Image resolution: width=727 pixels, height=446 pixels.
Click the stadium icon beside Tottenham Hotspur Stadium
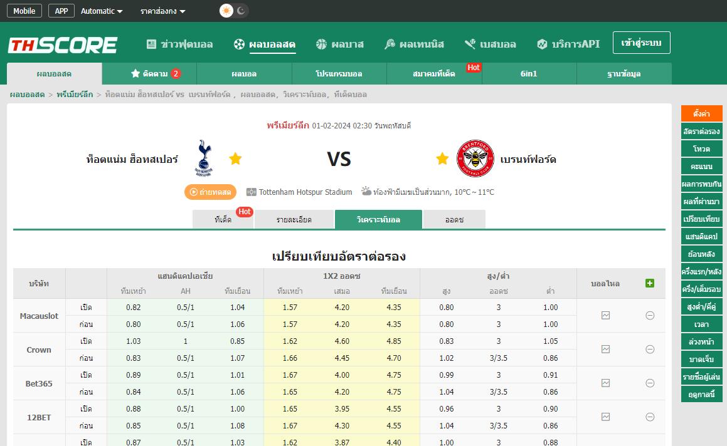tap(252, 192)
